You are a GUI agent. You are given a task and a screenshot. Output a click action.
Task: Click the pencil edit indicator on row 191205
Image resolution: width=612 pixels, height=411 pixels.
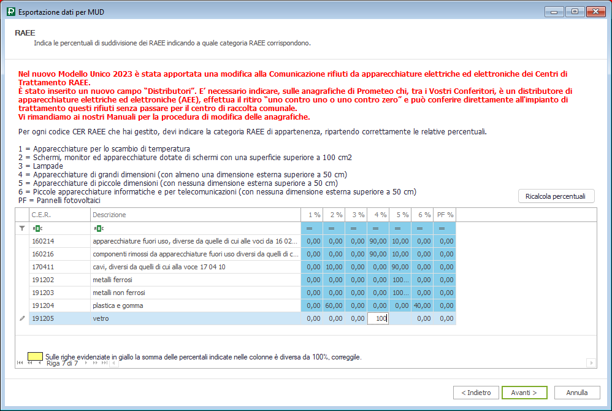[22, 318]
